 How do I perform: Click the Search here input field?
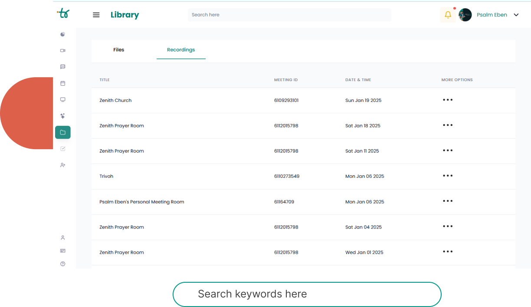[x=290, y=14]
